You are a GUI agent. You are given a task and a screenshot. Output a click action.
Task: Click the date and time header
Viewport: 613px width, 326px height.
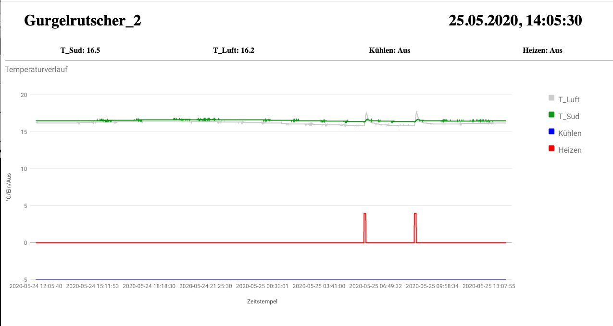point(515,21)
